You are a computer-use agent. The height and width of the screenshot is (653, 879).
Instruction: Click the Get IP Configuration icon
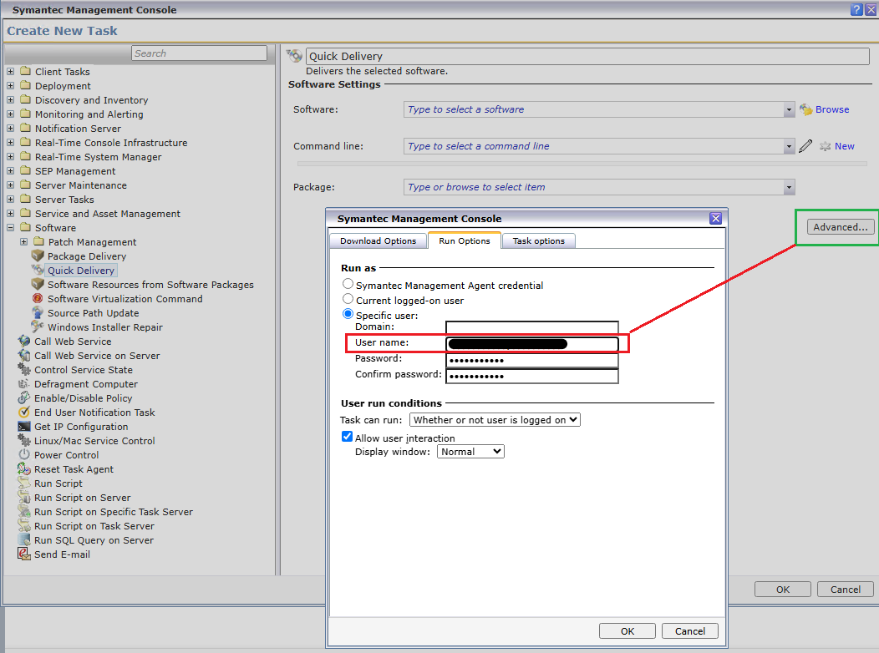[x=24, y=427]
